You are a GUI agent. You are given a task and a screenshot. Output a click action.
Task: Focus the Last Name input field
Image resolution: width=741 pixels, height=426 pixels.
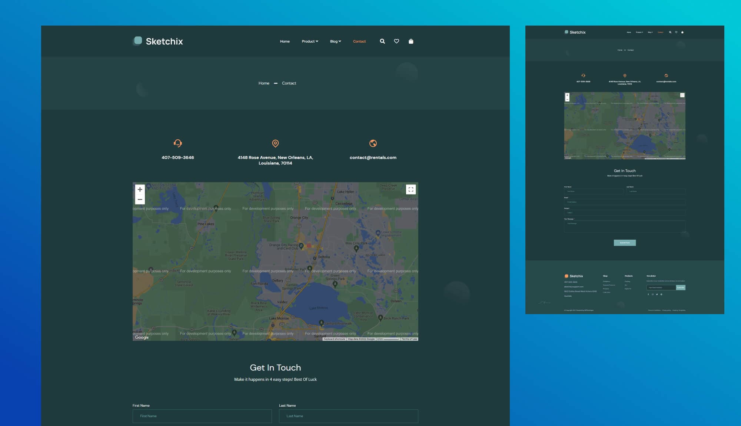[348, 416]
